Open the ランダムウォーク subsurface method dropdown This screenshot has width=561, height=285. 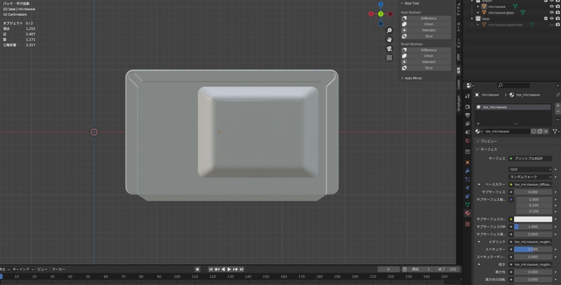tap(530, 177)
